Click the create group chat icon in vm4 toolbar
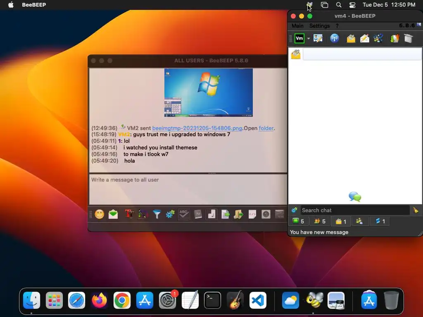This screenshot has width=423, height=317. 378,38
